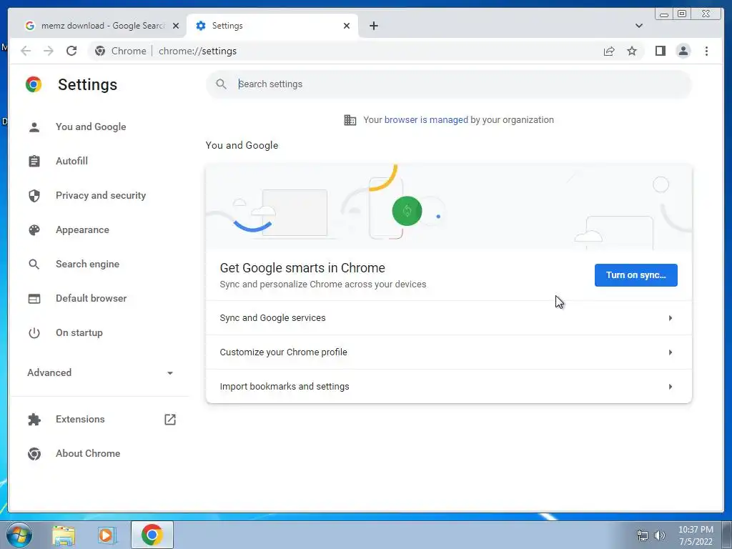Click the network tray icon
This screenshot has height=549, width=732.
point(643,535)
